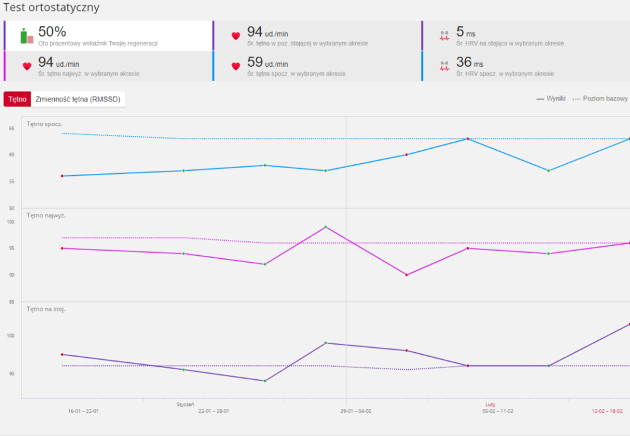Toggle the Wyniki legend entry
Image resolution: width=630 pixels, height=436 pixels.
551,98
